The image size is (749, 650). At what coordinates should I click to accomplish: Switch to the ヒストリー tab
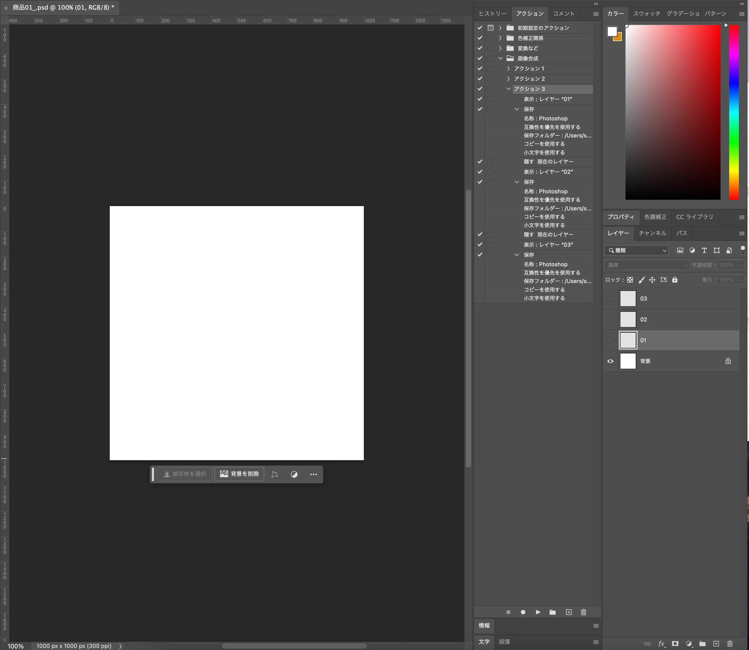(x=493, y=14)
